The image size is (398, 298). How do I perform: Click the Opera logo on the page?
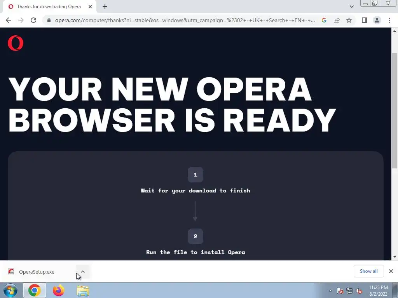[16, 43]
